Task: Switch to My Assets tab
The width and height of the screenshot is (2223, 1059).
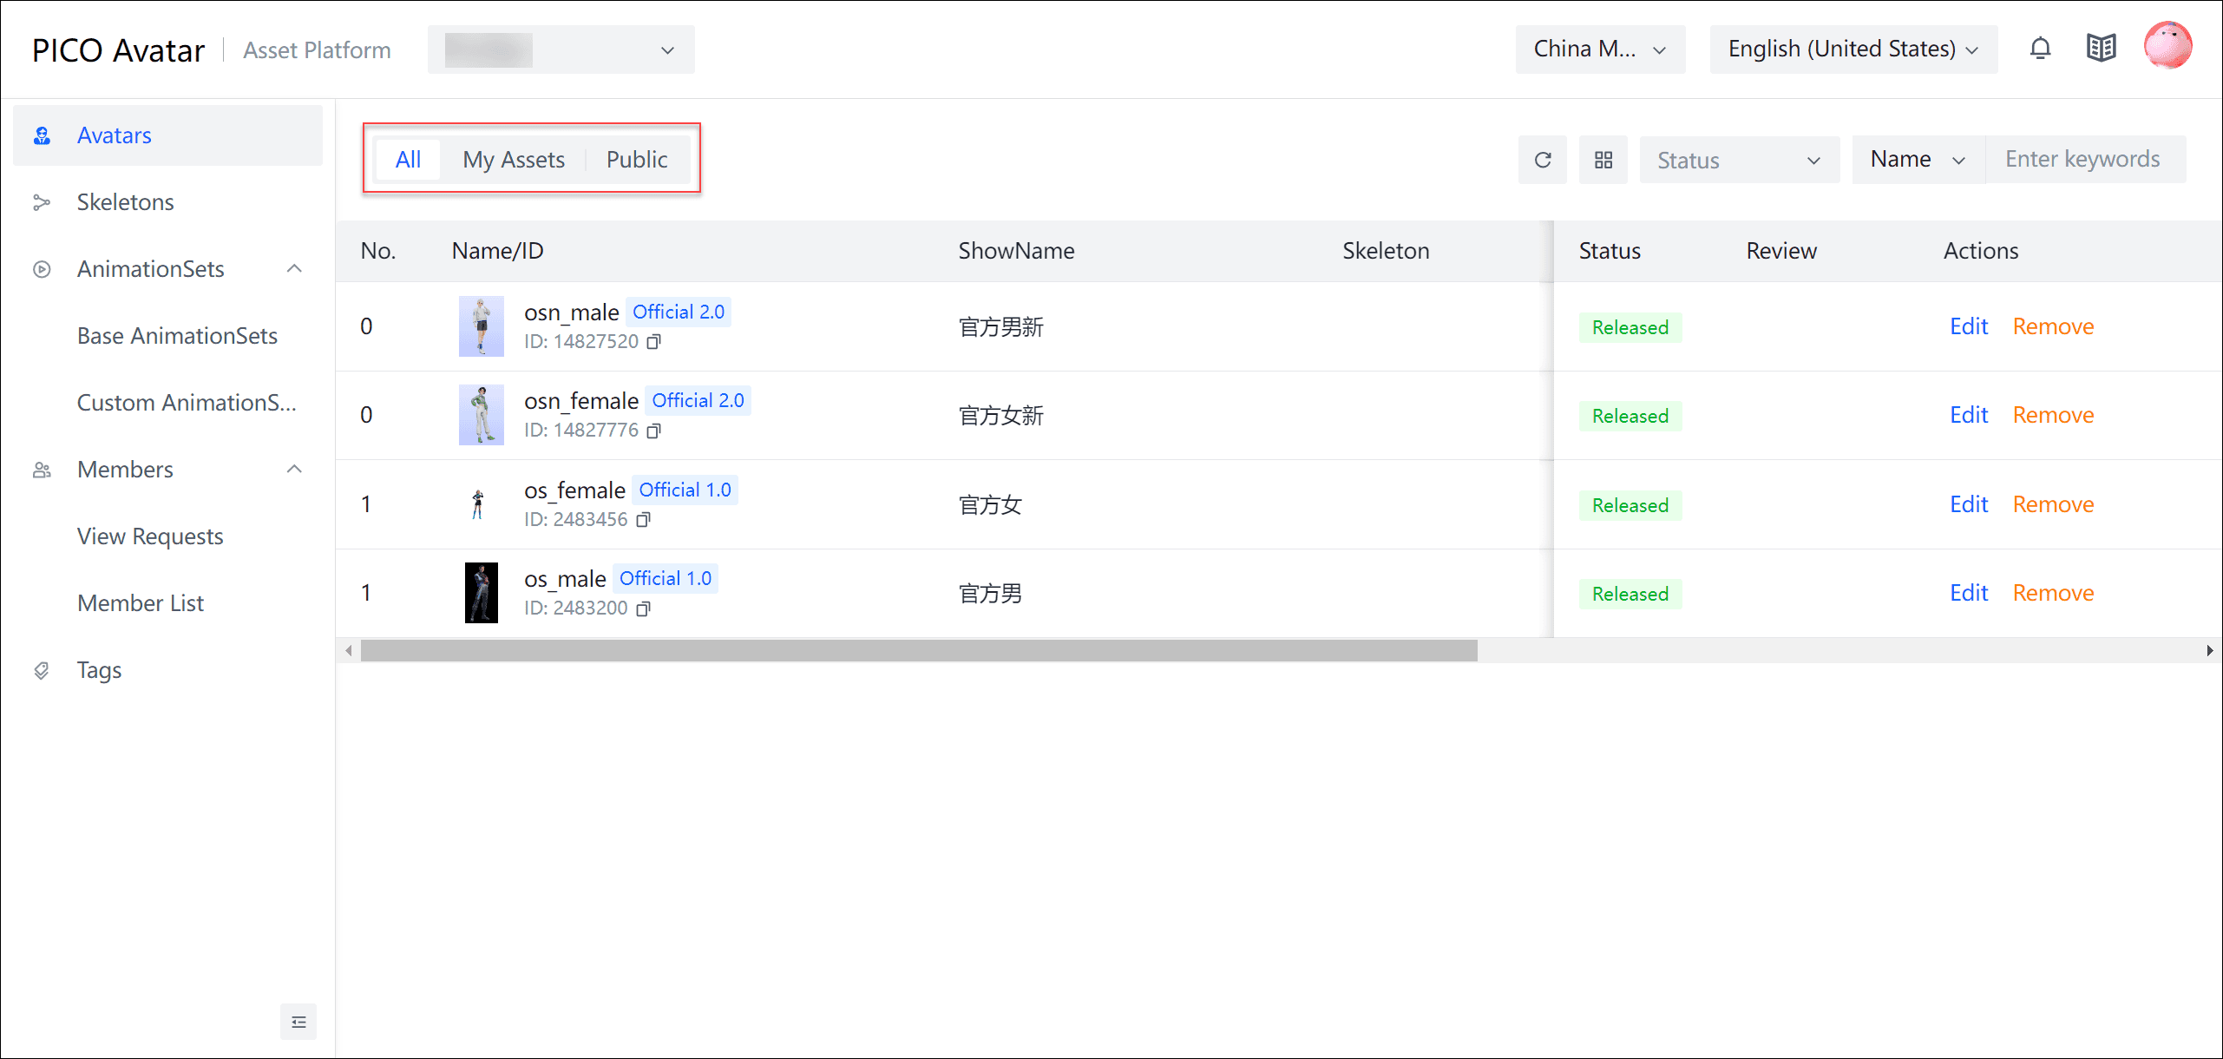Action: click(514, 160)
